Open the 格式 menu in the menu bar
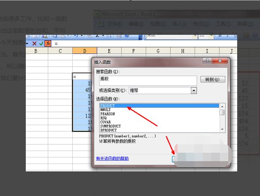 (x=200, y=23)
